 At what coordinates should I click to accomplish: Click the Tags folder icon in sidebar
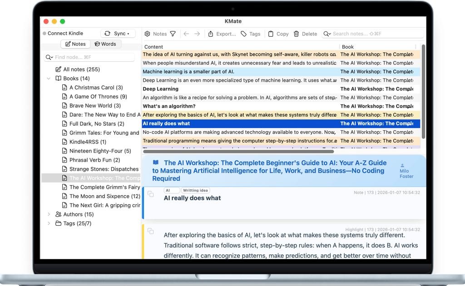(x=59, y=223)
